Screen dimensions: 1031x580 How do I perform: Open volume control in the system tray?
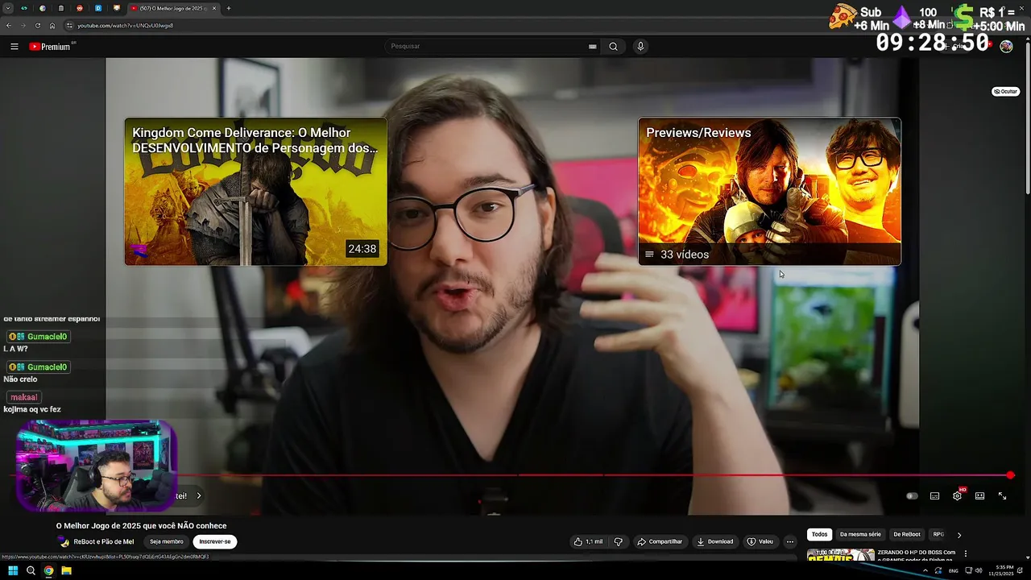pyautogui.click(x=979, y=571)
